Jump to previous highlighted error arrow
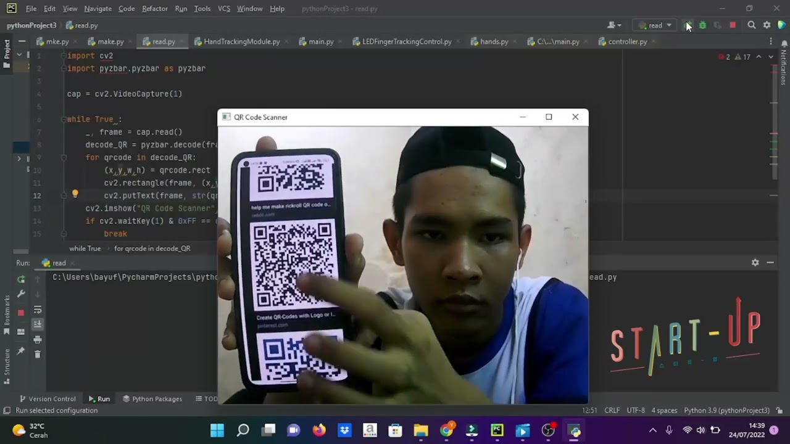790x444 pixels. 759,57
